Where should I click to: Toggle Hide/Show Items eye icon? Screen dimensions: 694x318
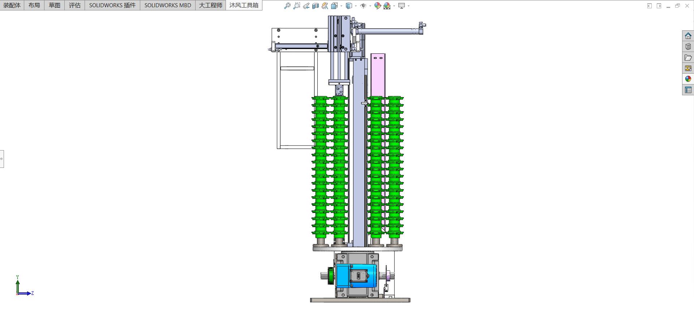(363, 6)
